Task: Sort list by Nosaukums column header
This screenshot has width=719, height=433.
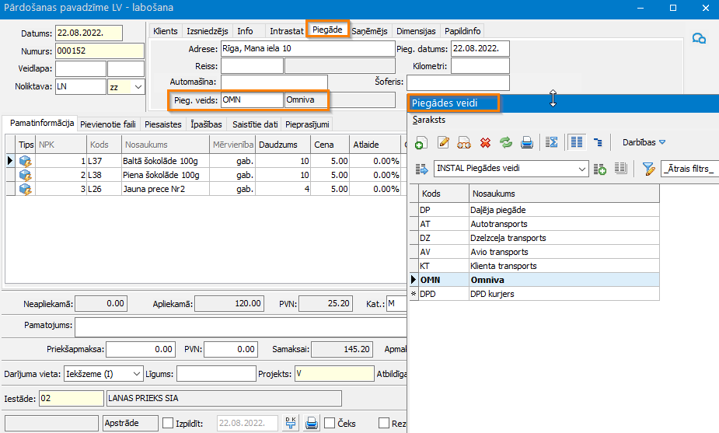Action: (x=564, y=194)
